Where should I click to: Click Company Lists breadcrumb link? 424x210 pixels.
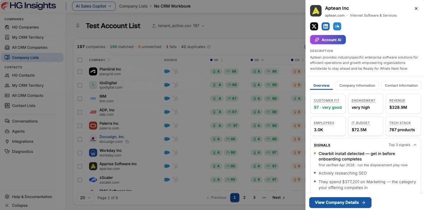[x=133, y=6]
